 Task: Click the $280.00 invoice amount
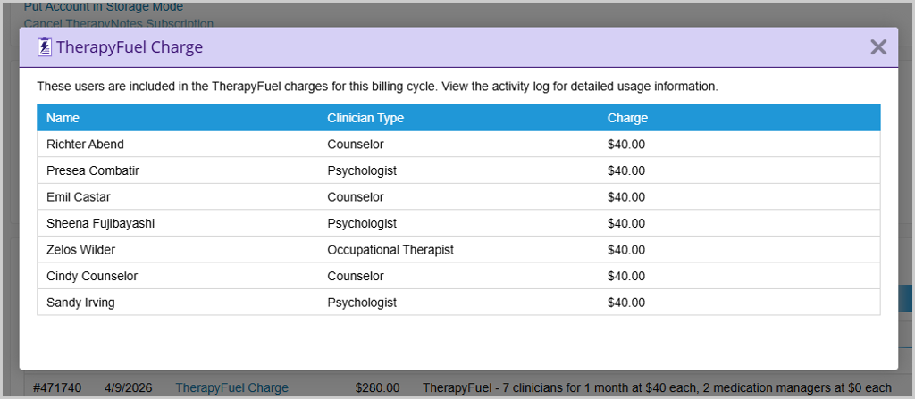(374, 387)
